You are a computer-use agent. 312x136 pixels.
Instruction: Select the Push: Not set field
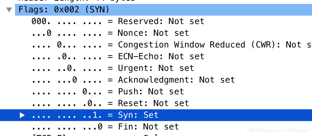tap(108, 91)
